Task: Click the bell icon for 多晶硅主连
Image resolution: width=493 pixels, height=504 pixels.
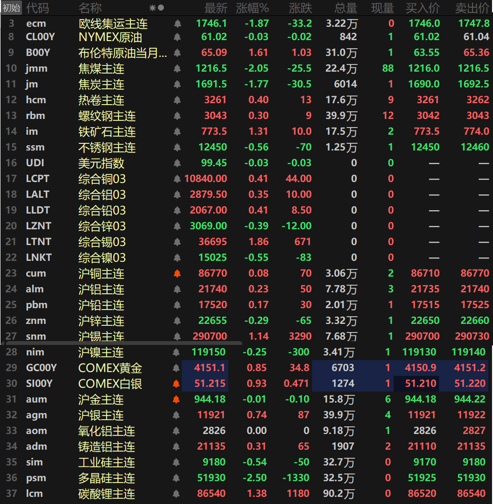Action: point(177,478)
